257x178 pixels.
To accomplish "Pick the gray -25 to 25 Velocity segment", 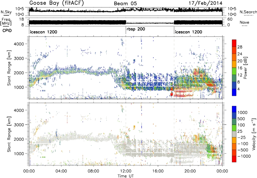I will tap(234, 134).
